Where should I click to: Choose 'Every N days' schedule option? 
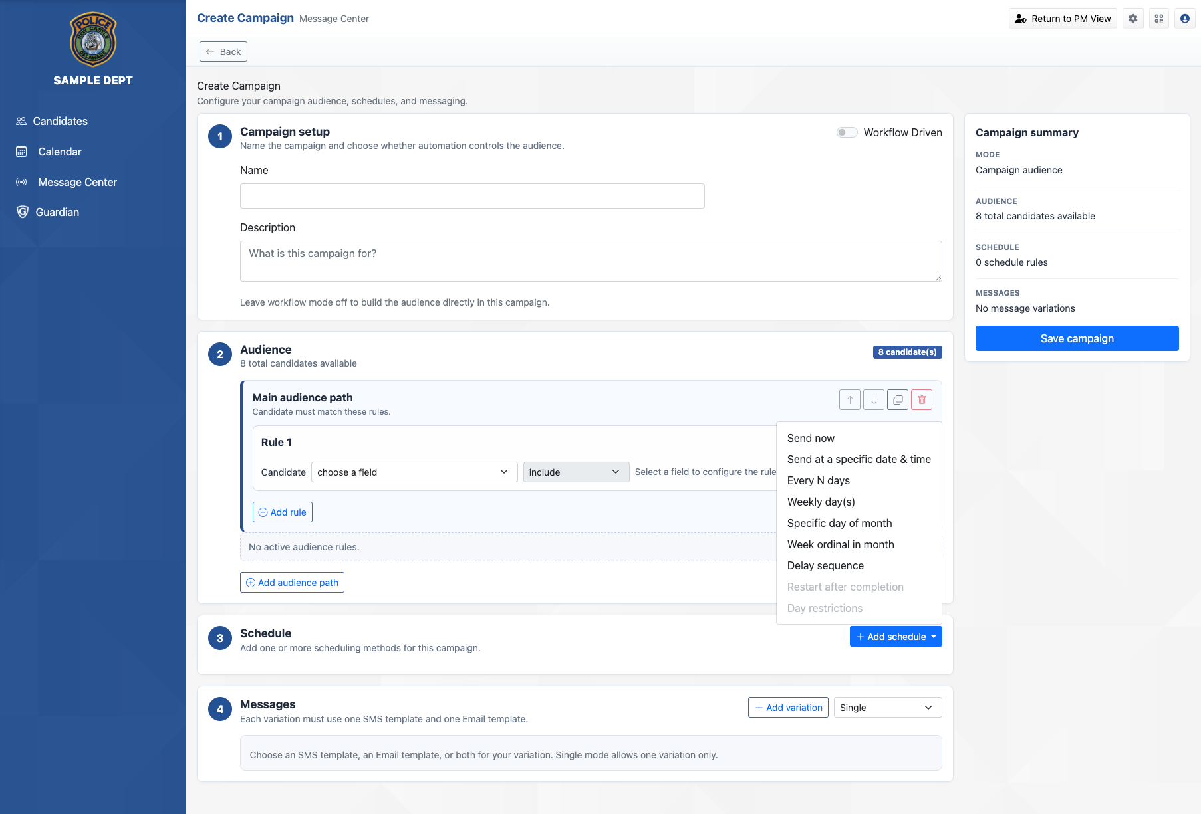point(859,480)
